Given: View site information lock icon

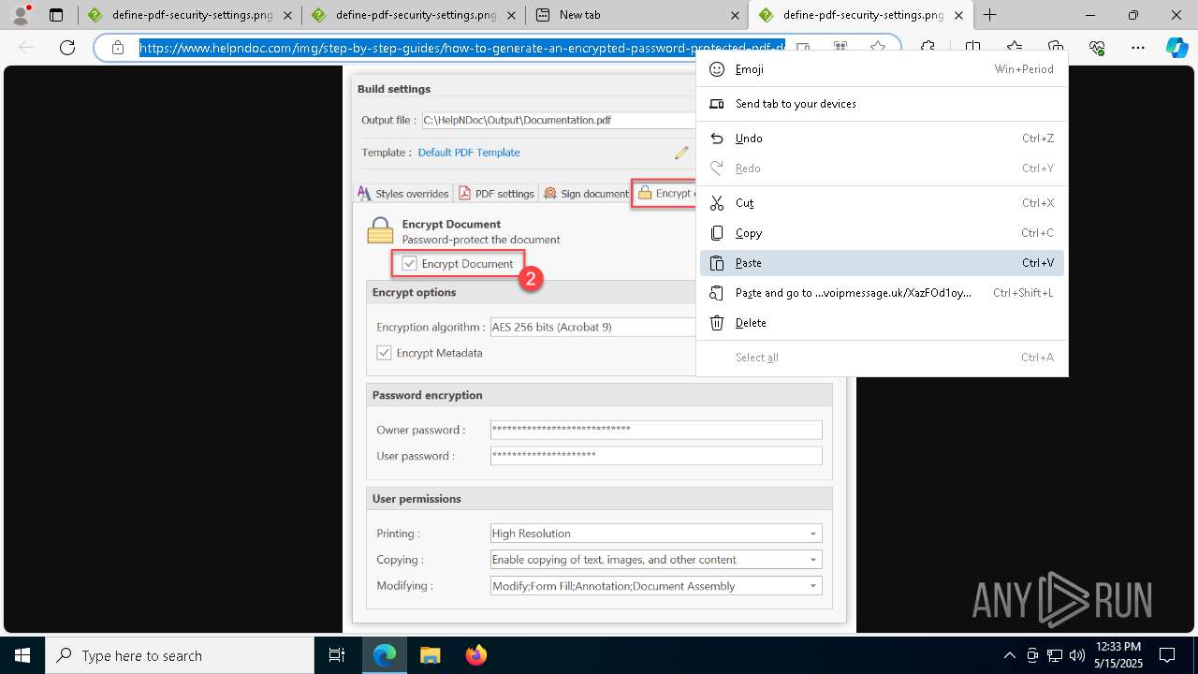Looking at the screenshot, I should click(x=117, y=48).
